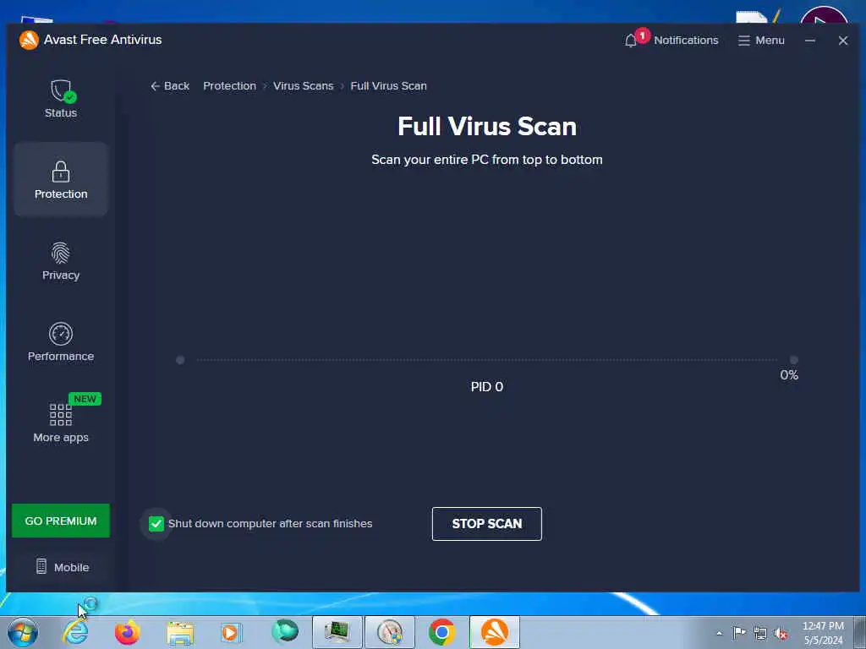
Task: Open Windows Media Player taskbar icon
Action: coord(232,632)
